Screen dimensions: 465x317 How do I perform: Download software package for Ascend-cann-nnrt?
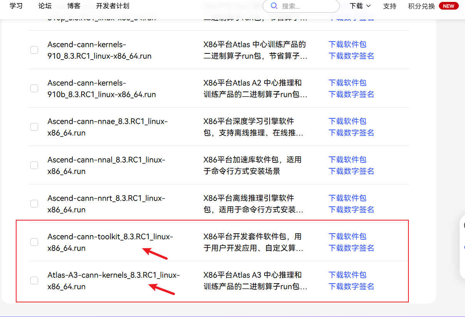[347, 198]
